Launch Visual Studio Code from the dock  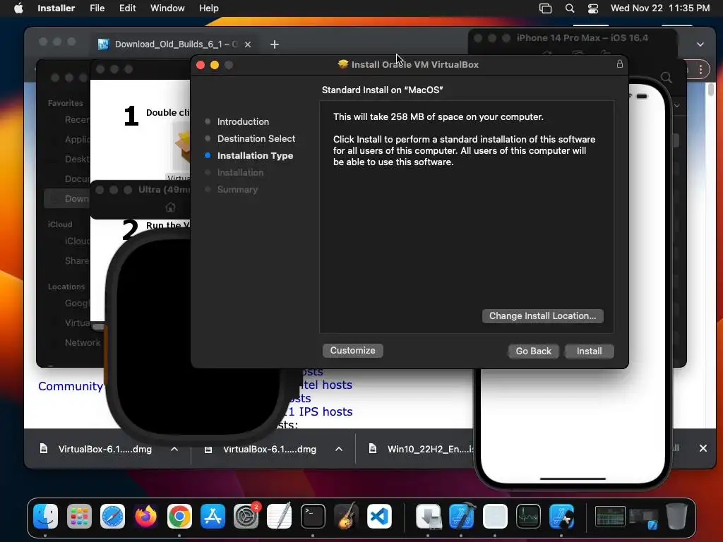pos(379,516)
